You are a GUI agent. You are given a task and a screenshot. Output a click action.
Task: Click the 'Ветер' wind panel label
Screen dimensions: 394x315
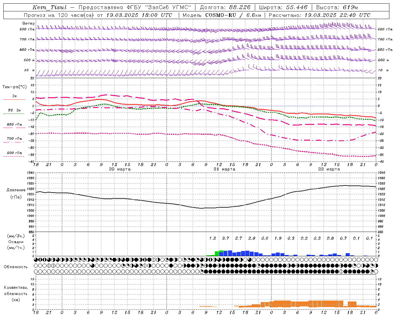(28, 23)
